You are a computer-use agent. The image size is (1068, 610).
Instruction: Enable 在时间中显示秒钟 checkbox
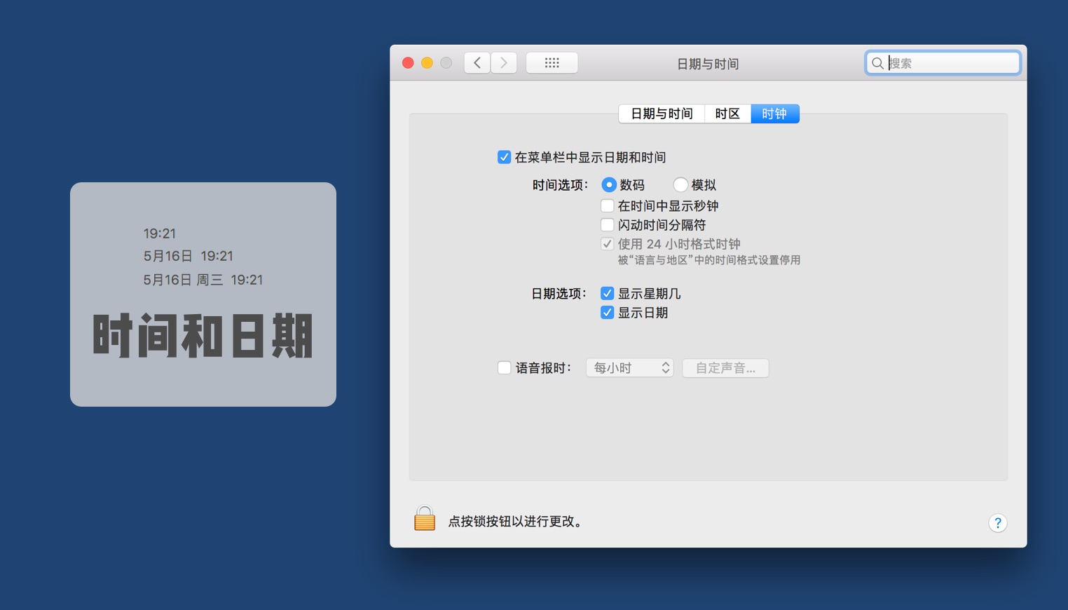tap(608, 206)
